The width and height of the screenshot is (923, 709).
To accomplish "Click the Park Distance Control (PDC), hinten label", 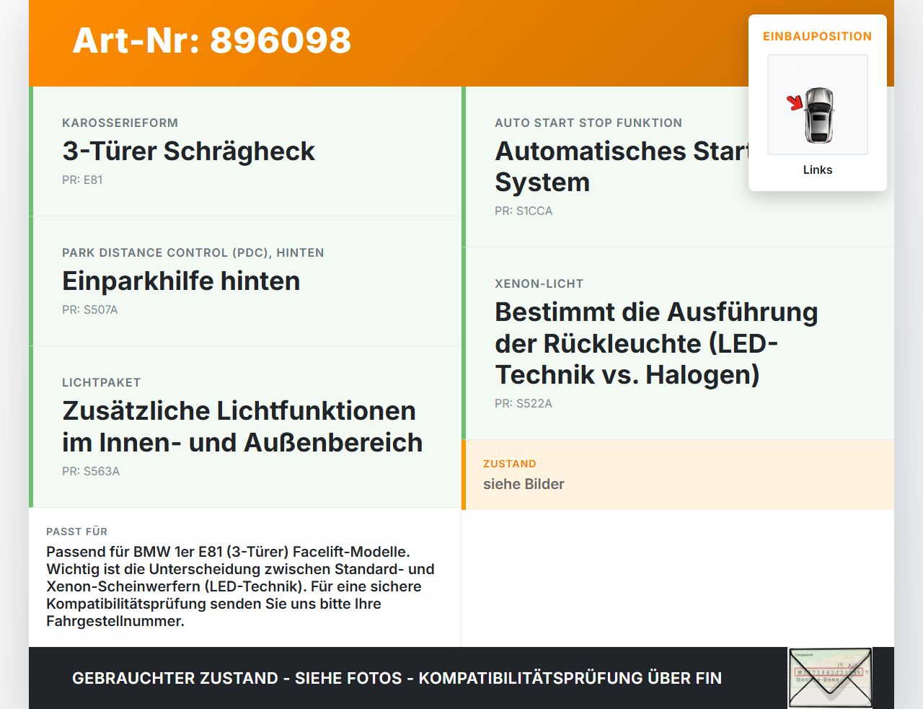I will pos(193,252).
